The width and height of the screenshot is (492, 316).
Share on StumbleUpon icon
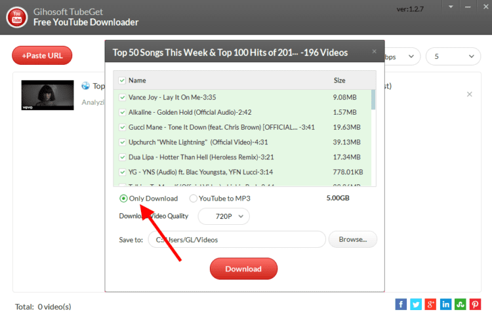[461, 304]
